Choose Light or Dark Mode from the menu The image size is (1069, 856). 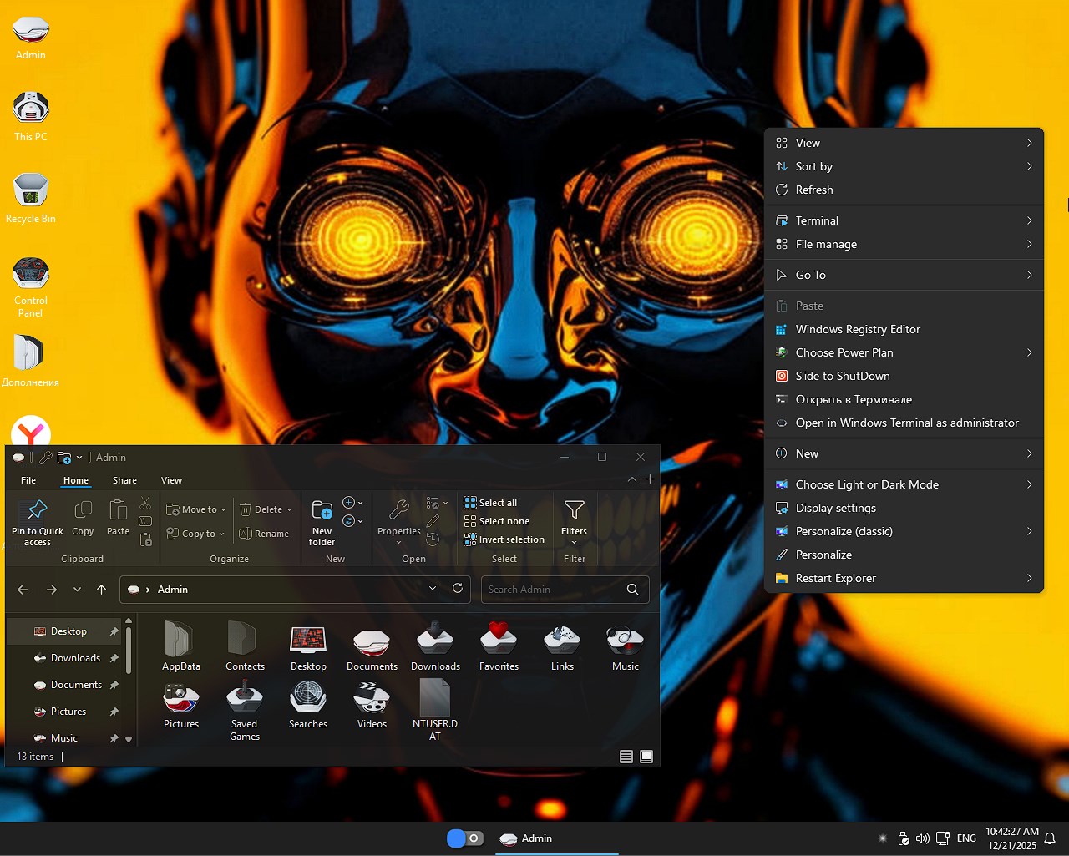pyautogui.click(x=867, y=484)
